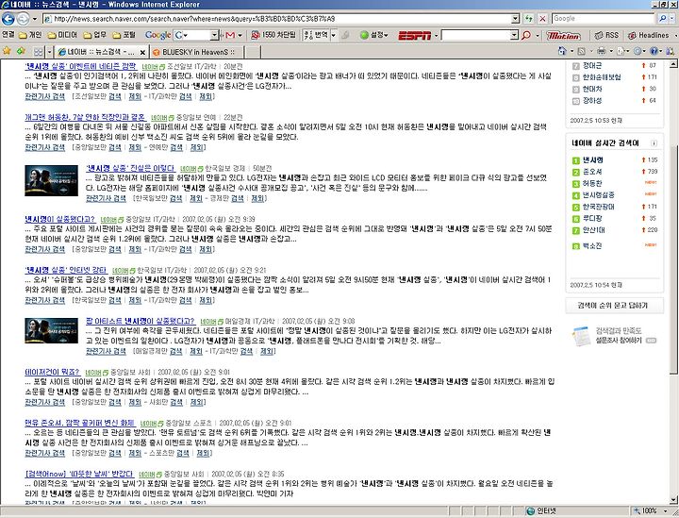Open the tab list dropdown beside Quick Tabs
This screenshot has height=518, width=679.
[49, 52]
